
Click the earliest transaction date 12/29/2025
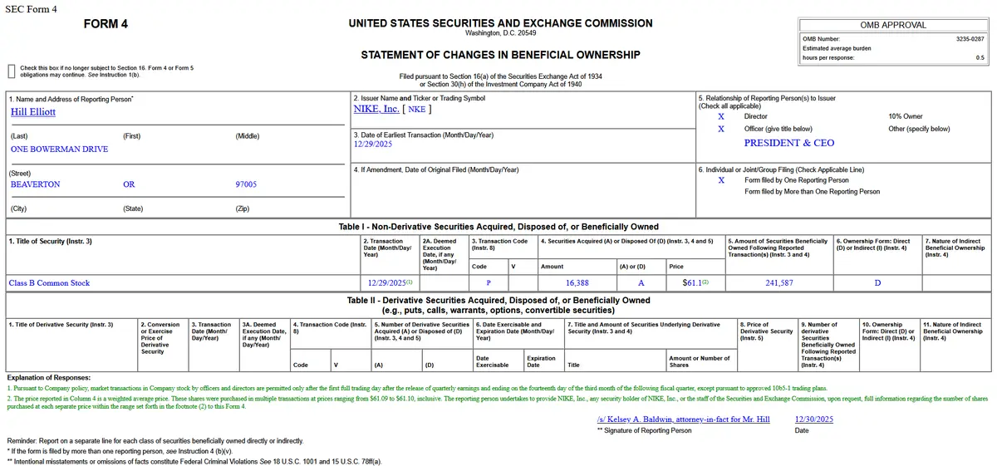(373, 144)
